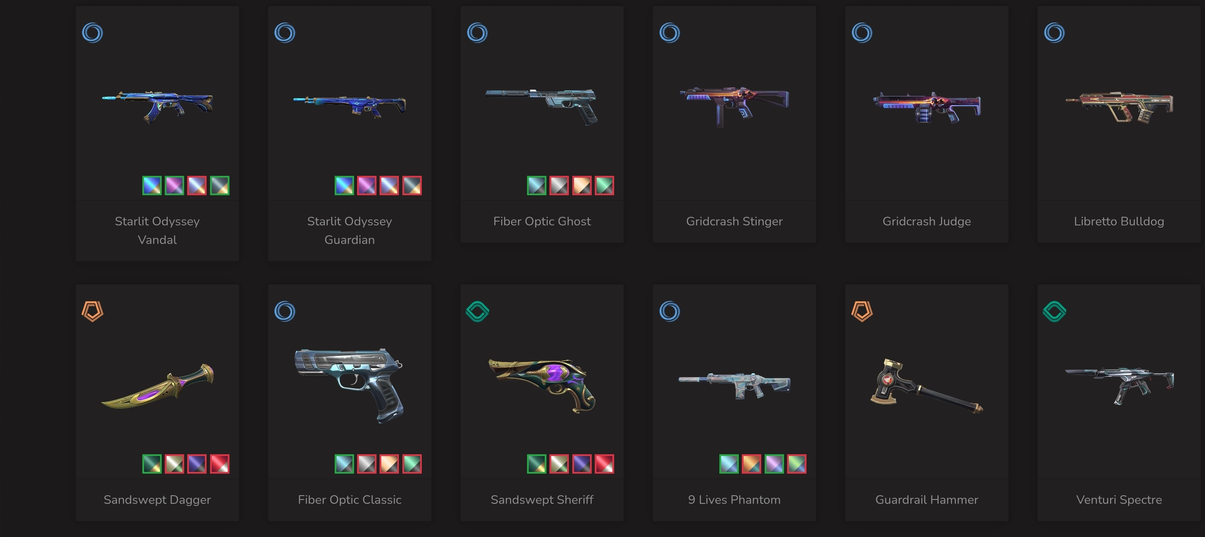The image size is (1205, 537).
Task: Select purple variant swatch of Sandswept Sheriff
Action: (582, 464)
